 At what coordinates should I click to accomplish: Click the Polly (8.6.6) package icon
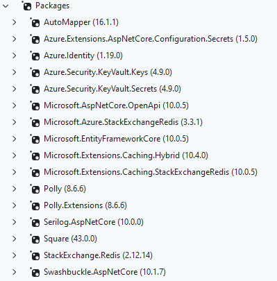(x=35, y=189)
